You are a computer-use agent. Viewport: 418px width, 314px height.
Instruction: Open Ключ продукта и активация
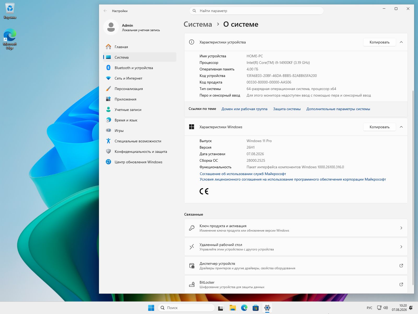pyautogui.click(x=296, y=228)
